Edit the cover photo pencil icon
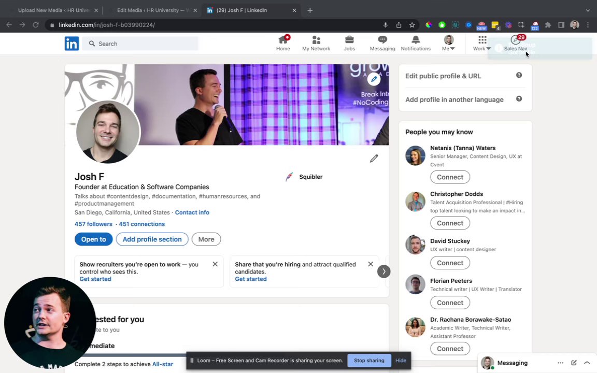The image size is (597, 373). (374, 79)
